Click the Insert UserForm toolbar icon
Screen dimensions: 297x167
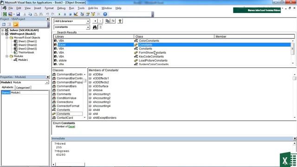point(10,14)
